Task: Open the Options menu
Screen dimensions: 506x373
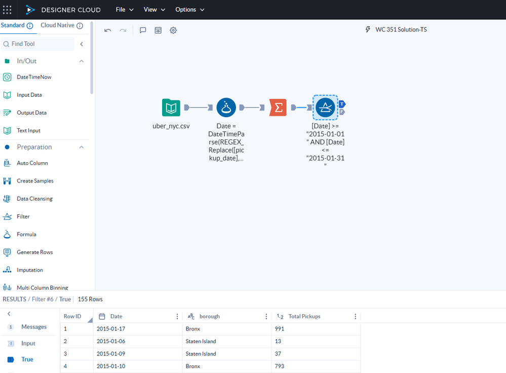Action: (190, 10)
